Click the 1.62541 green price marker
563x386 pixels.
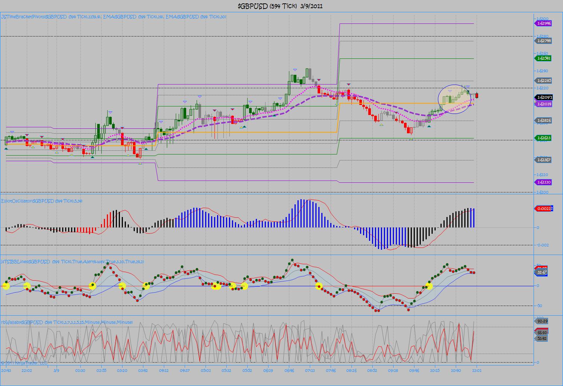[544, 58]
